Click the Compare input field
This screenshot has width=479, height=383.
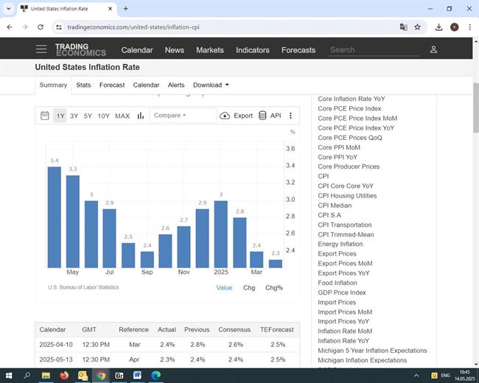pyautogui.click(x=183, y=116)
